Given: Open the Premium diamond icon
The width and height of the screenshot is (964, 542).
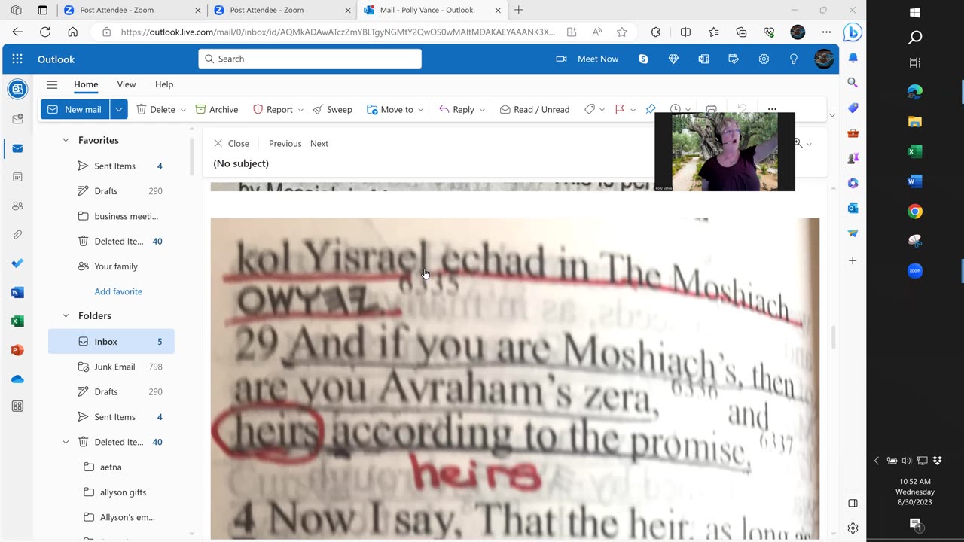Looking at the screenshot, I should tap(673, 59).
